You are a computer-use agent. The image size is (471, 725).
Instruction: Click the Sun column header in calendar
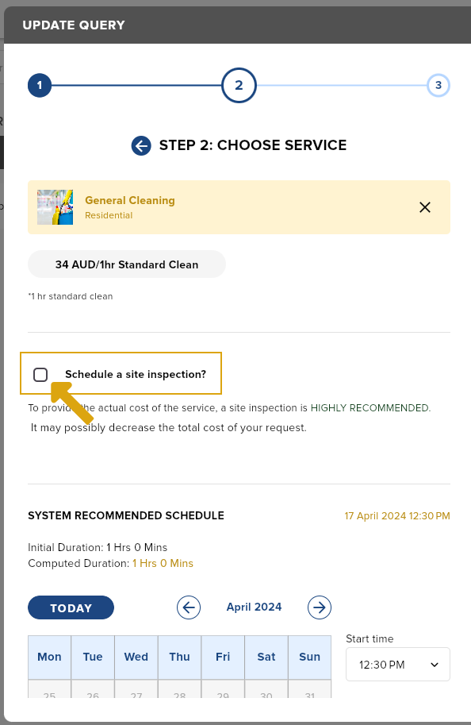tap(309, 657)
